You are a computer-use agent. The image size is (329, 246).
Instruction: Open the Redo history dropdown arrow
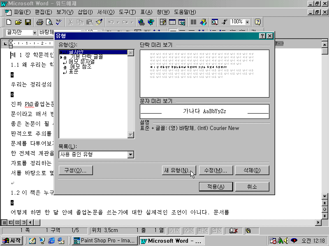(132, 22)
